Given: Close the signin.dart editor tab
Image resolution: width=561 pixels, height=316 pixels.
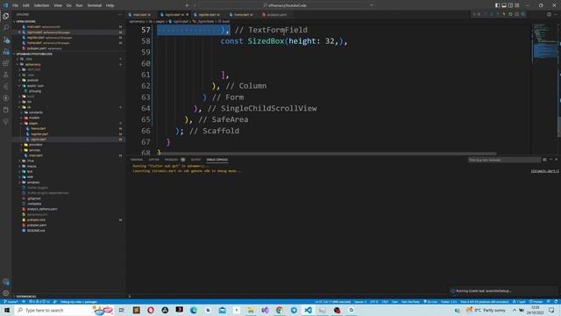Looking at the screenshot, I should tap(187, 15).
